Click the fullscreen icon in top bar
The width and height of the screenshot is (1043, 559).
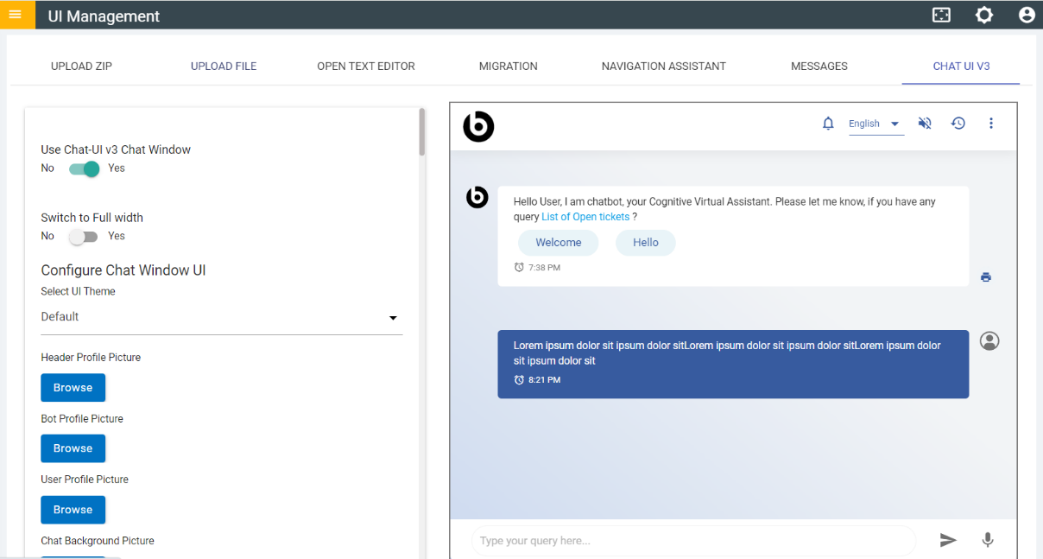941,16
